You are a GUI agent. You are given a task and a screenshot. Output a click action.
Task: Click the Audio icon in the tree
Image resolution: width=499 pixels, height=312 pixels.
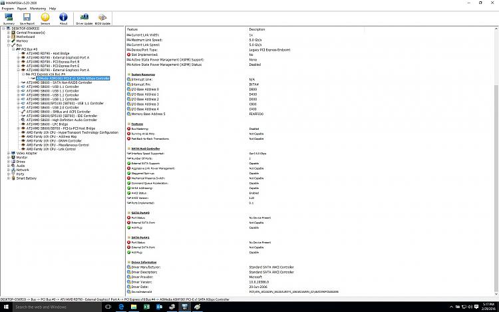tap(13, 166)
